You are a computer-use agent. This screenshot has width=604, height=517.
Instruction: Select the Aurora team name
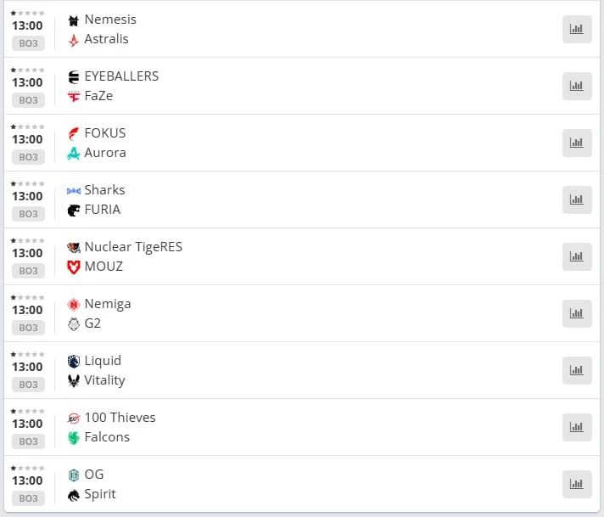[x=105, y=153]
